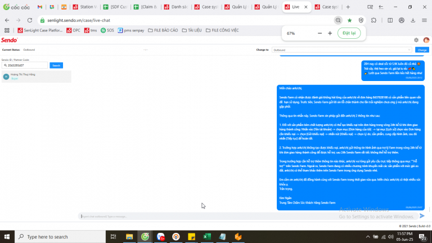Expand the TÀI LIỆU bookmark folder
Image resolution: width=432 pixels, height=243 pixels.
(x=192, y=30)
